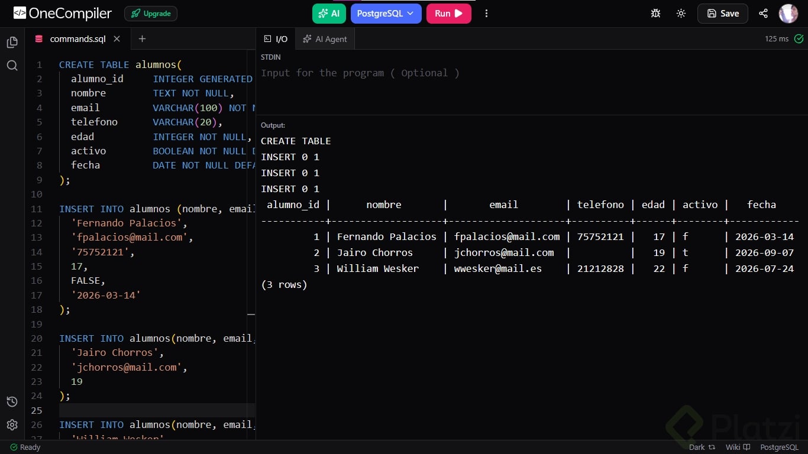This screenshot has width=808, height=454.
Task: Open the history icon in sidebar
Action: [12, 402]
